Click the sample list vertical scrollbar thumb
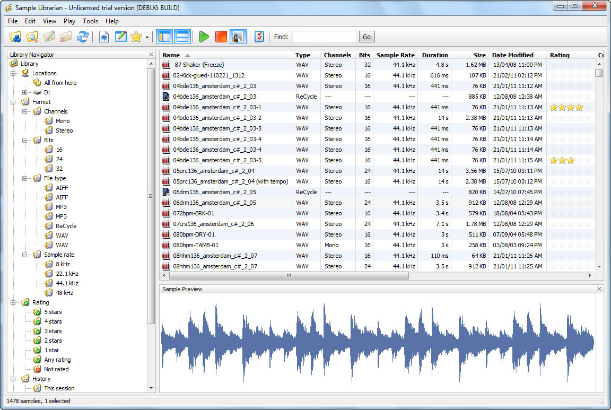The height and width of the screenshot is (410, 611). click(599, 73)
